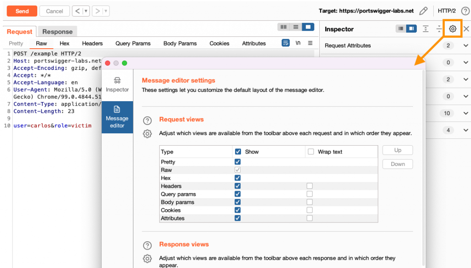Click help icon beside Response views

click(x=147, y=245)
